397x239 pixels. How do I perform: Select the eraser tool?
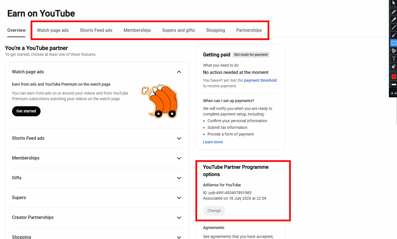point(394,66)
